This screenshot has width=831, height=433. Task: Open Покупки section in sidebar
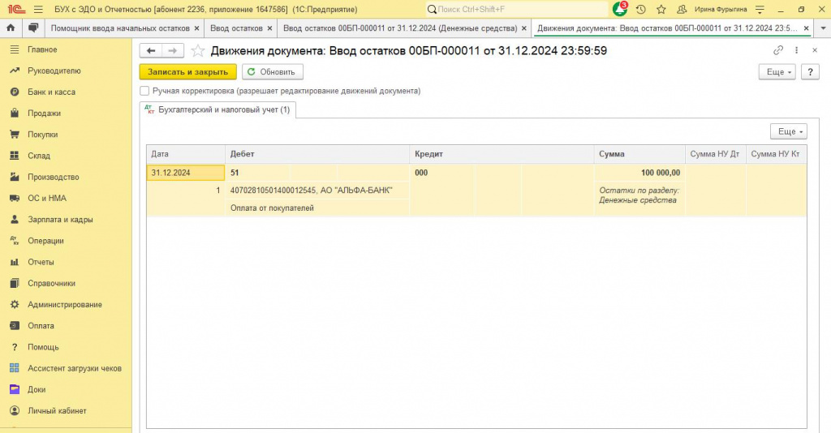(42, 135)
